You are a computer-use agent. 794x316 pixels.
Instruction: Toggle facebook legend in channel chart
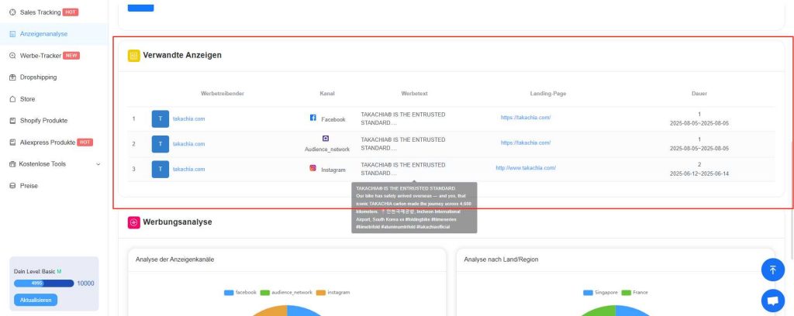pos(240,293)
